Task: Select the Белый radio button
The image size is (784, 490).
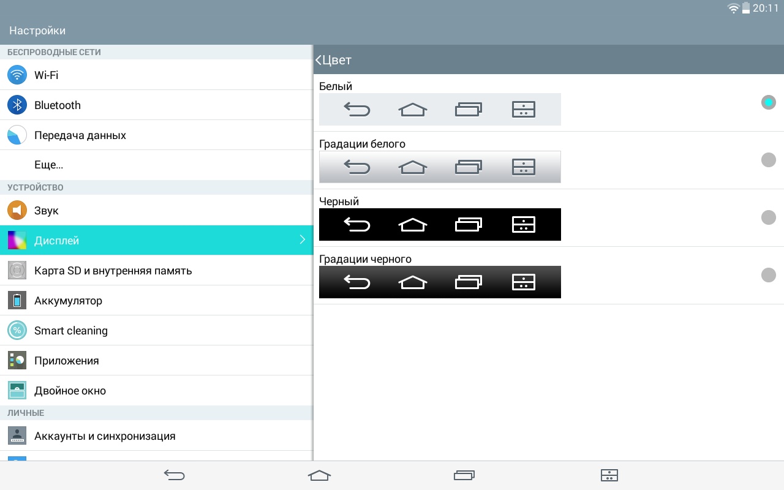Action: pyautogui.click(x=768, y=102)
